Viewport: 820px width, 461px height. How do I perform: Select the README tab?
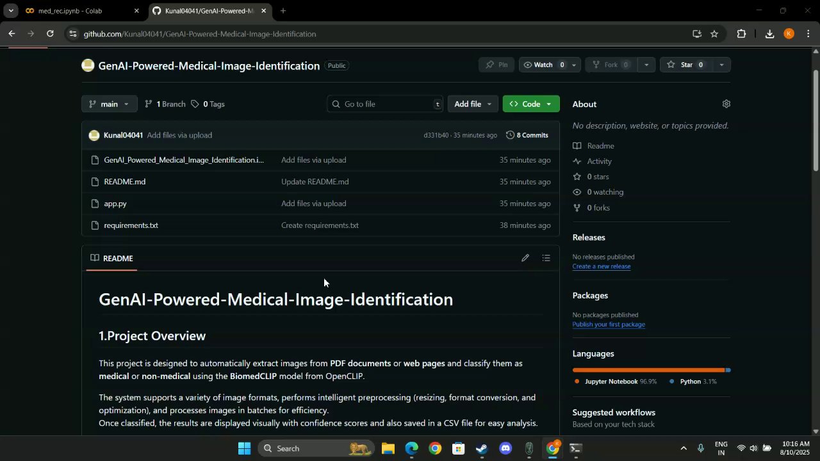pos(112,258)
